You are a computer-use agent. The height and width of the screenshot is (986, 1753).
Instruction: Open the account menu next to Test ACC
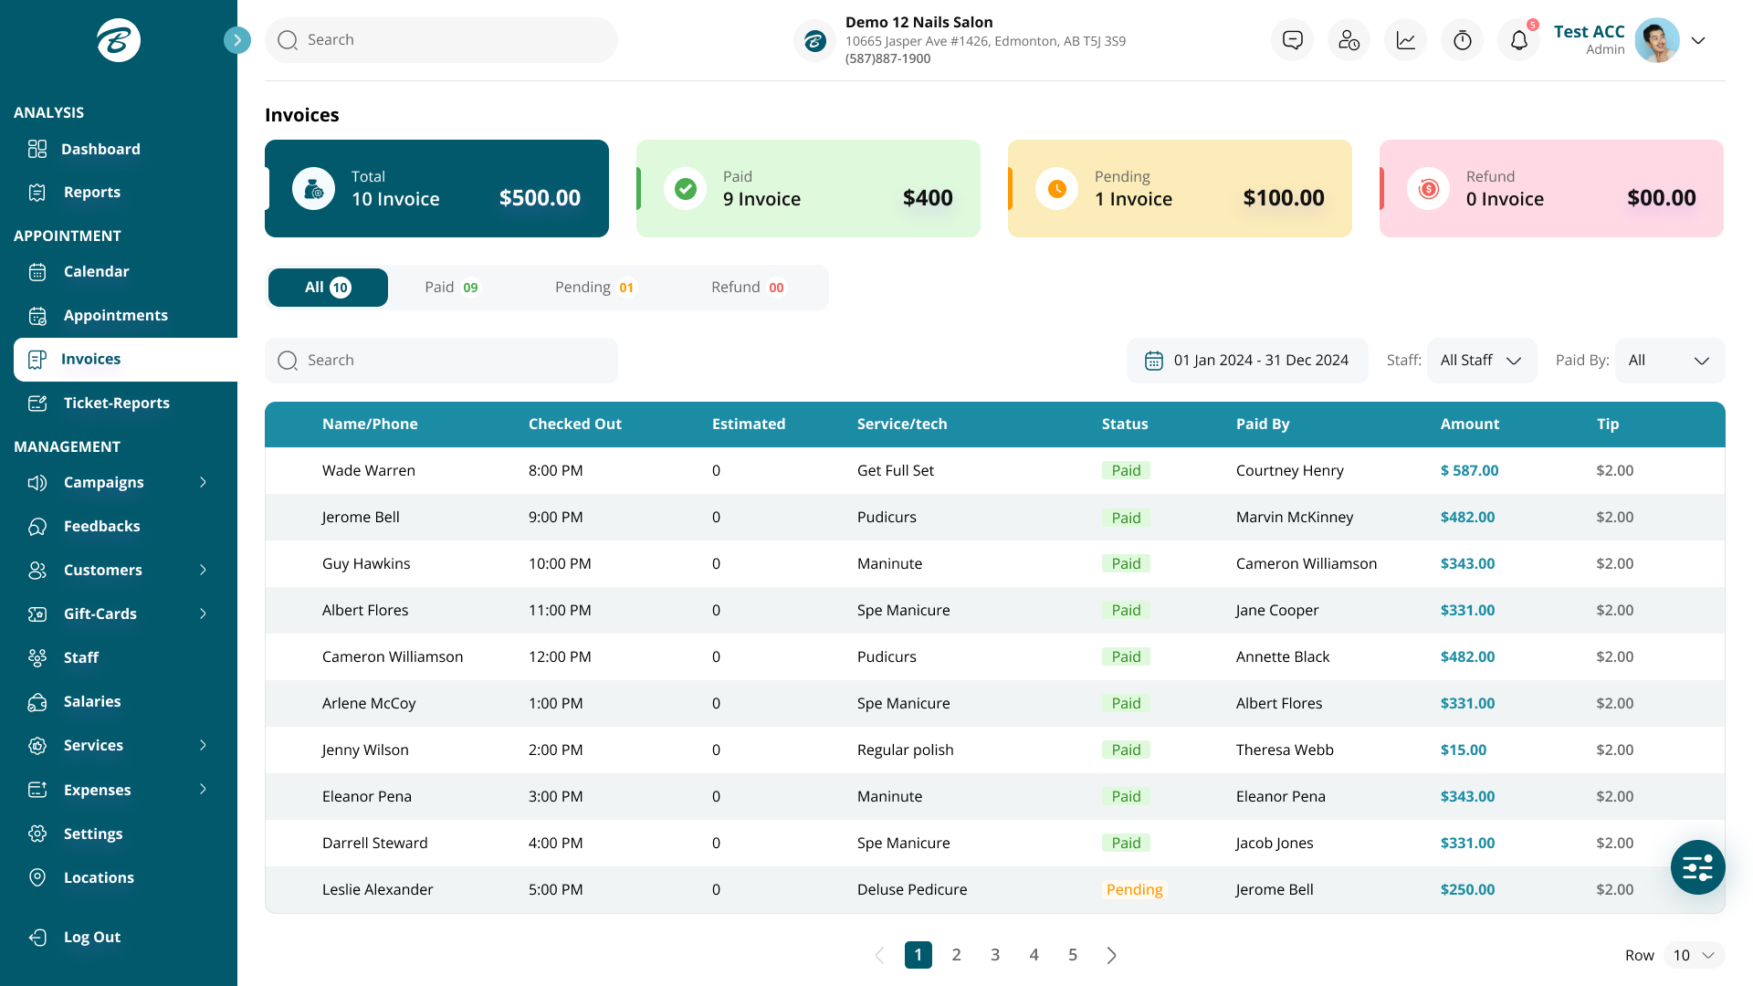click(x=1699, y=40)
